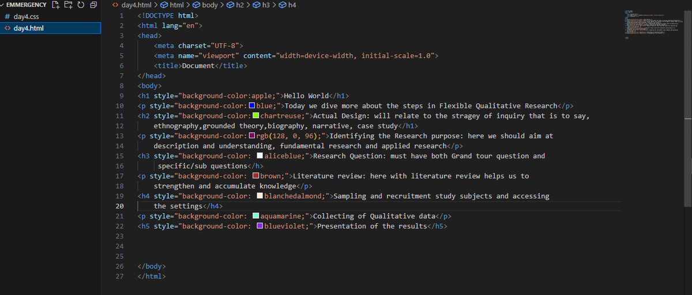This screenshot has height=295, width=692.
Task: Click 'Collecting of Qualitative data' text
Action: tap(374, 216)
